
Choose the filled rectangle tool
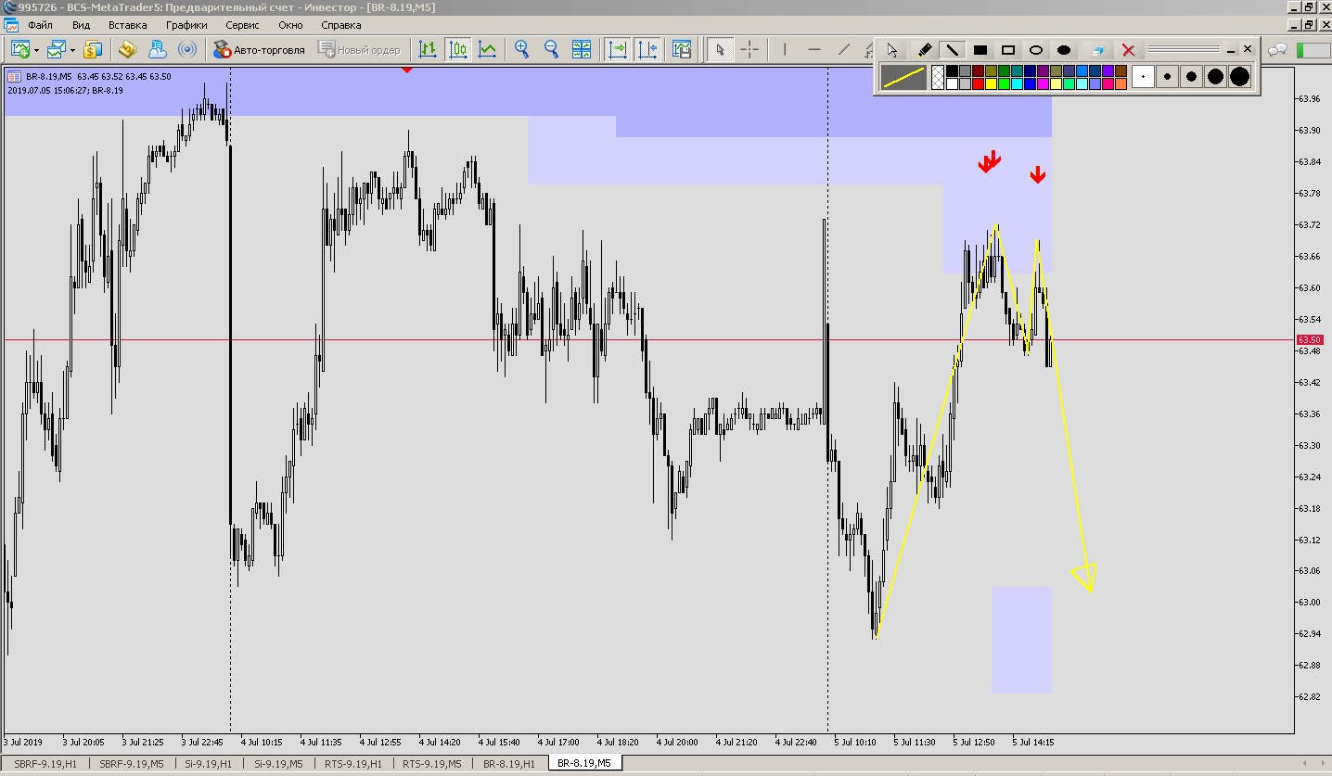[980, 50]
